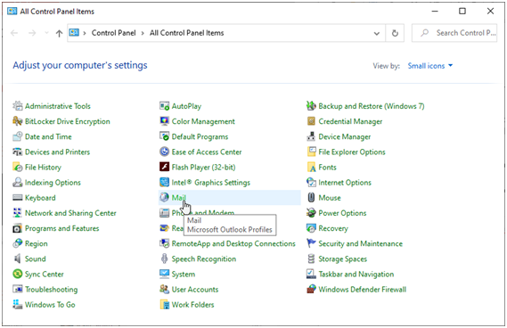Open the Small icons view dropdown
This screenshot has height=328, width=507.
[x=430, y=66]
